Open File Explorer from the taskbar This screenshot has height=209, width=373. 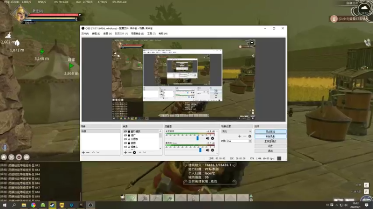point(24,205)
